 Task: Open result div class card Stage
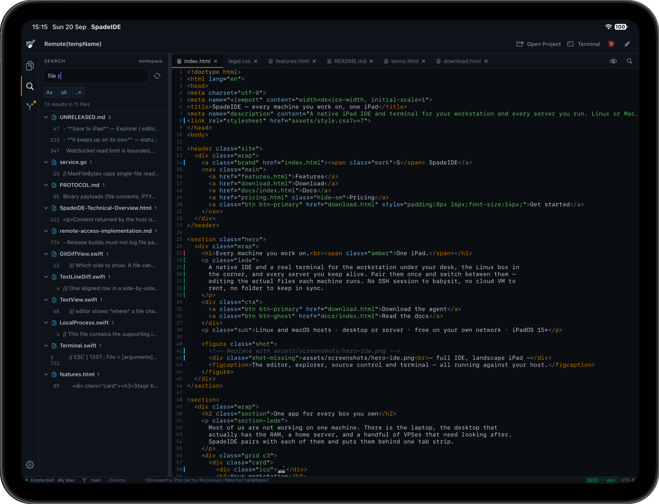pyautogui.click(x=104, y=386)
